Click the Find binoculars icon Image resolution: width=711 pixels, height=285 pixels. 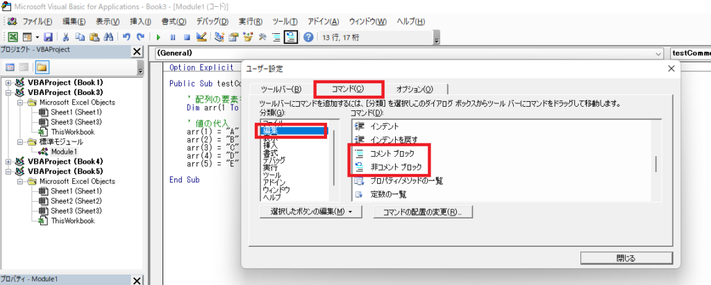point(109,37)
